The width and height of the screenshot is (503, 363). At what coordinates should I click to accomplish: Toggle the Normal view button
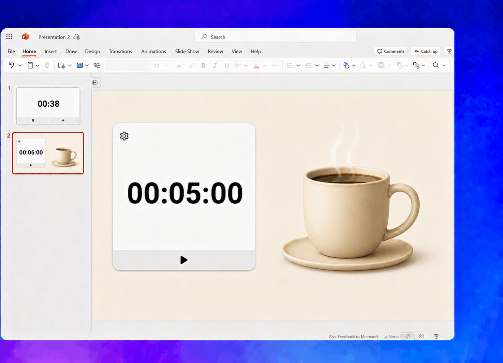click(x=408, y=336)
